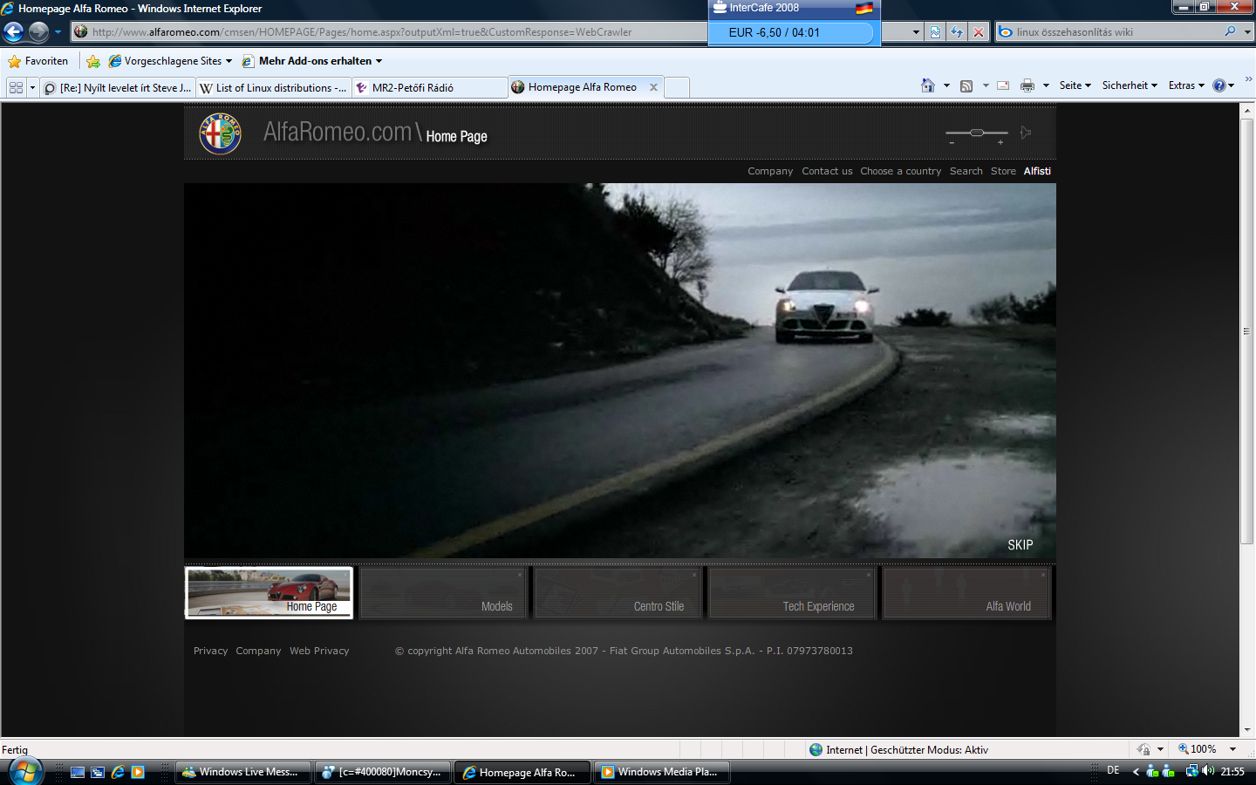The height and width of the screenshot is (785, 1256).
Task: Switch to Nyílt levelet írt Steve tab
Action: tap(118, 88)
